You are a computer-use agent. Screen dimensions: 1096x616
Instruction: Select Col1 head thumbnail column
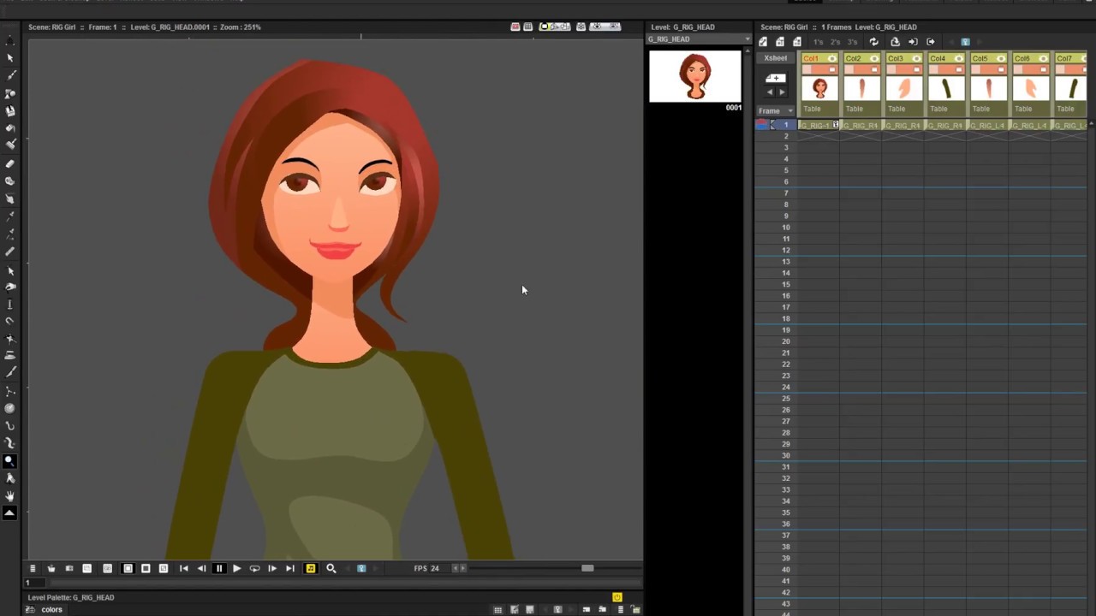tap(819, 88)
